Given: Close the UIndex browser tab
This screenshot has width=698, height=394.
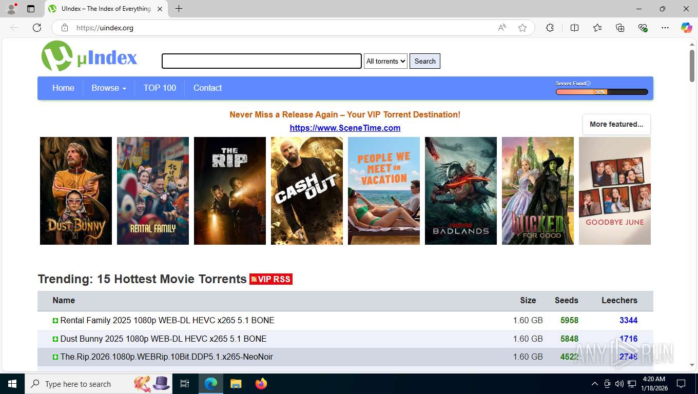Looking at the screenshot, I should click(160, 9).
